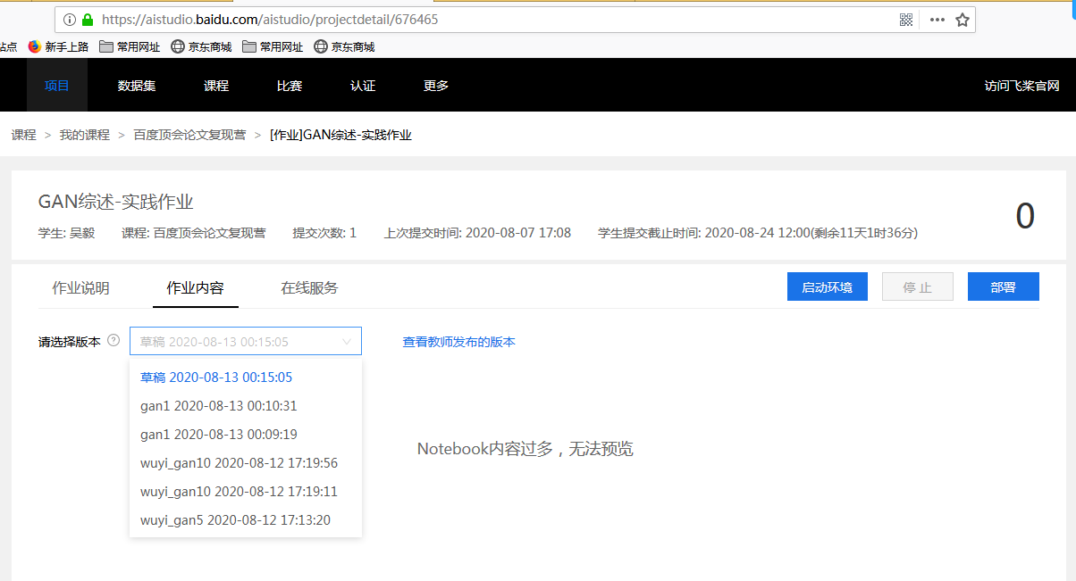Pick wuyi_gan10 2020-08-12 17:19:11 version

tap(246, 492)
